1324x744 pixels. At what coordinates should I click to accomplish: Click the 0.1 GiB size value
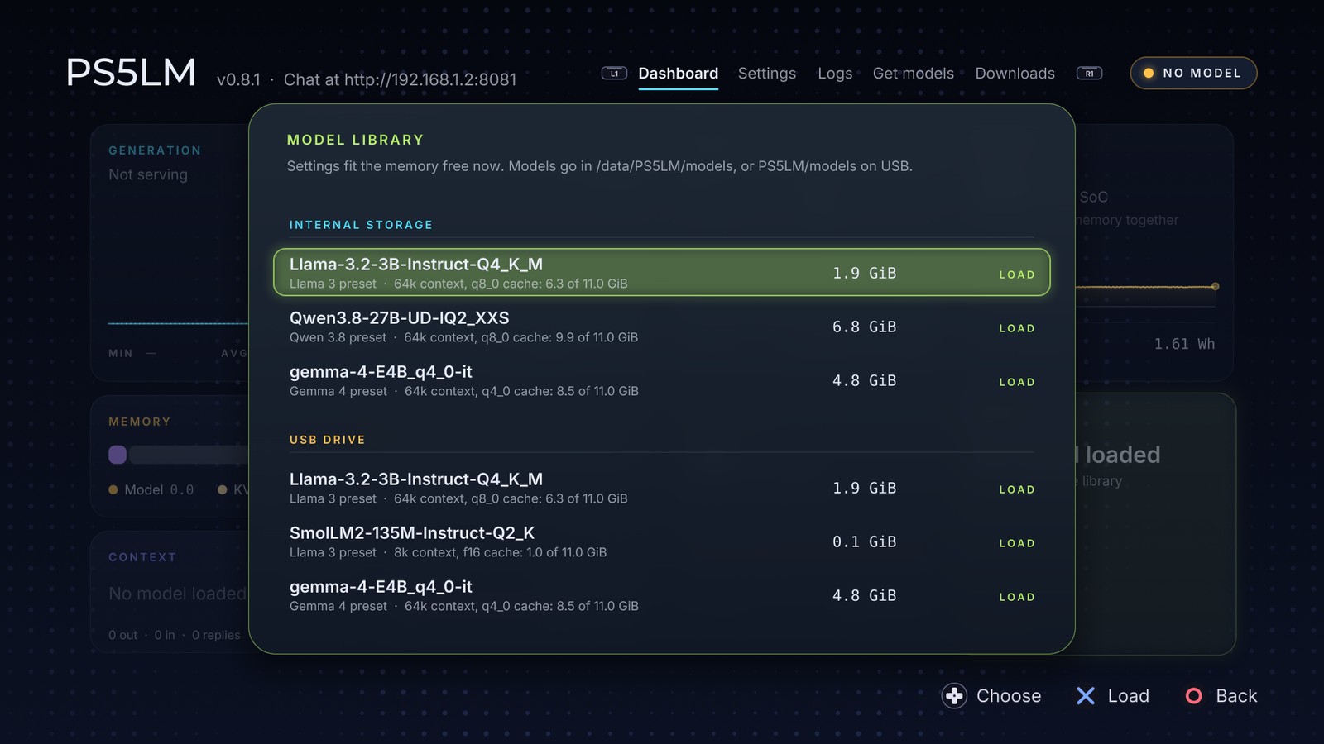point(865,542)
